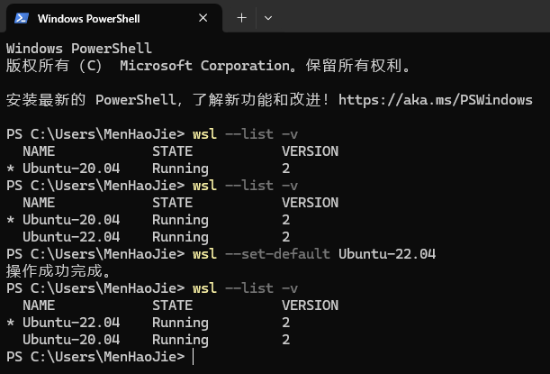Click '保留所有权利。' in the copyright line
Viewport: 550px width, 374px height.
[x=357, y=66]
